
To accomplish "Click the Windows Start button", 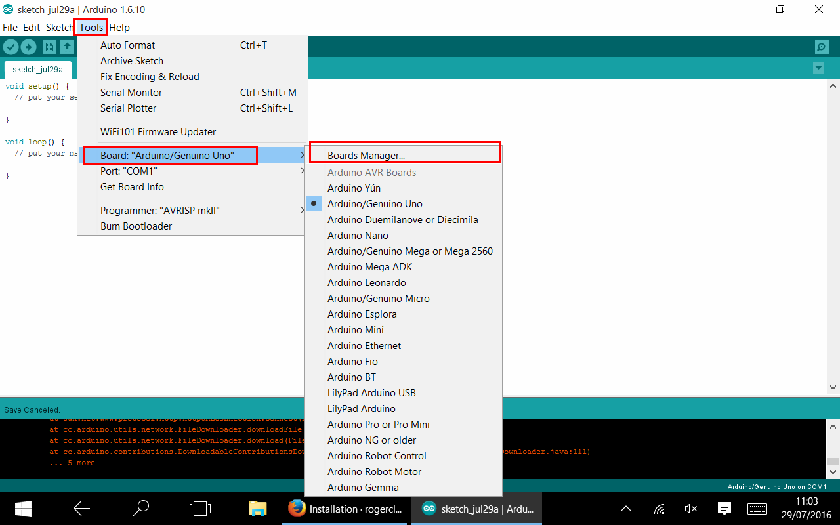I will click(24, 509).
